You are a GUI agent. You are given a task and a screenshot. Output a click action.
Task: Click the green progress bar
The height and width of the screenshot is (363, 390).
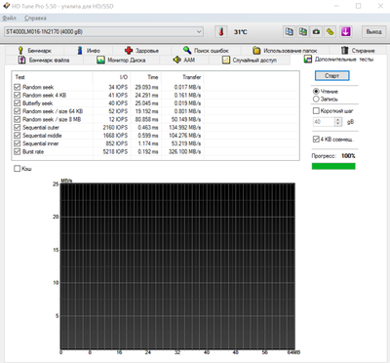333,166
